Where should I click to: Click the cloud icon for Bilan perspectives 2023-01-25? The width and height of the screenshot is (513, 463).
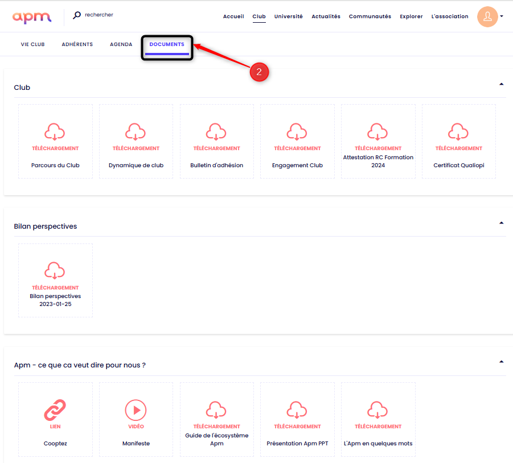coord(55,271)
